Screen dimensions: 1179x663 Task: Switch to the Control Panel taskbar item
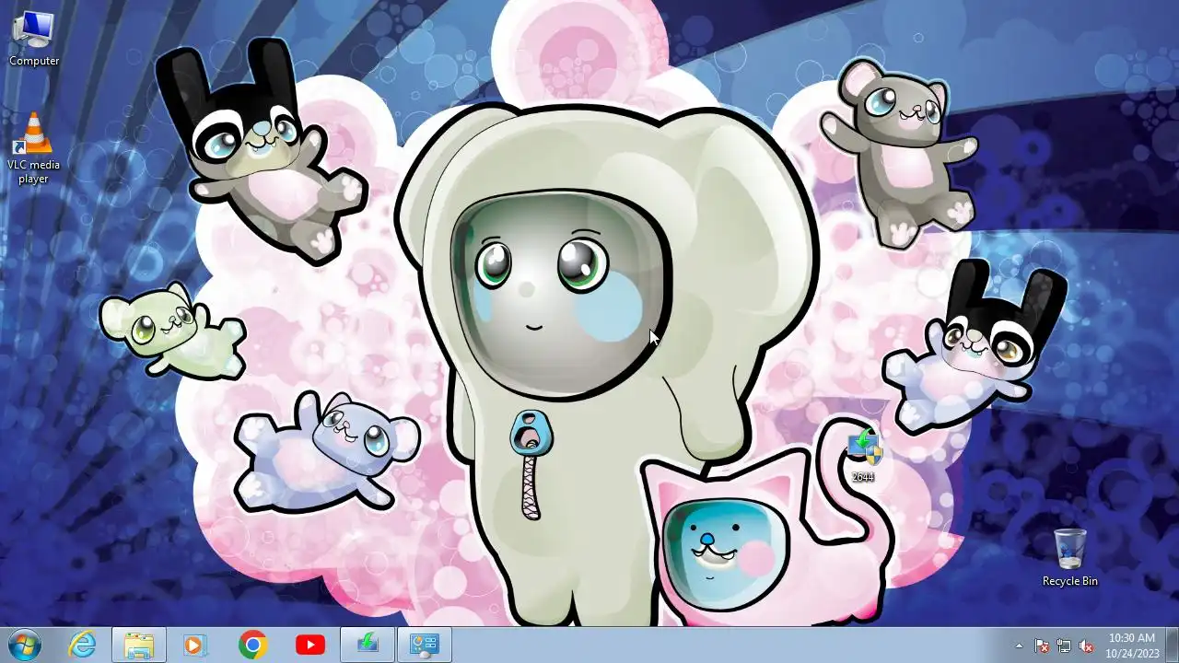click(x=425, y=645)
